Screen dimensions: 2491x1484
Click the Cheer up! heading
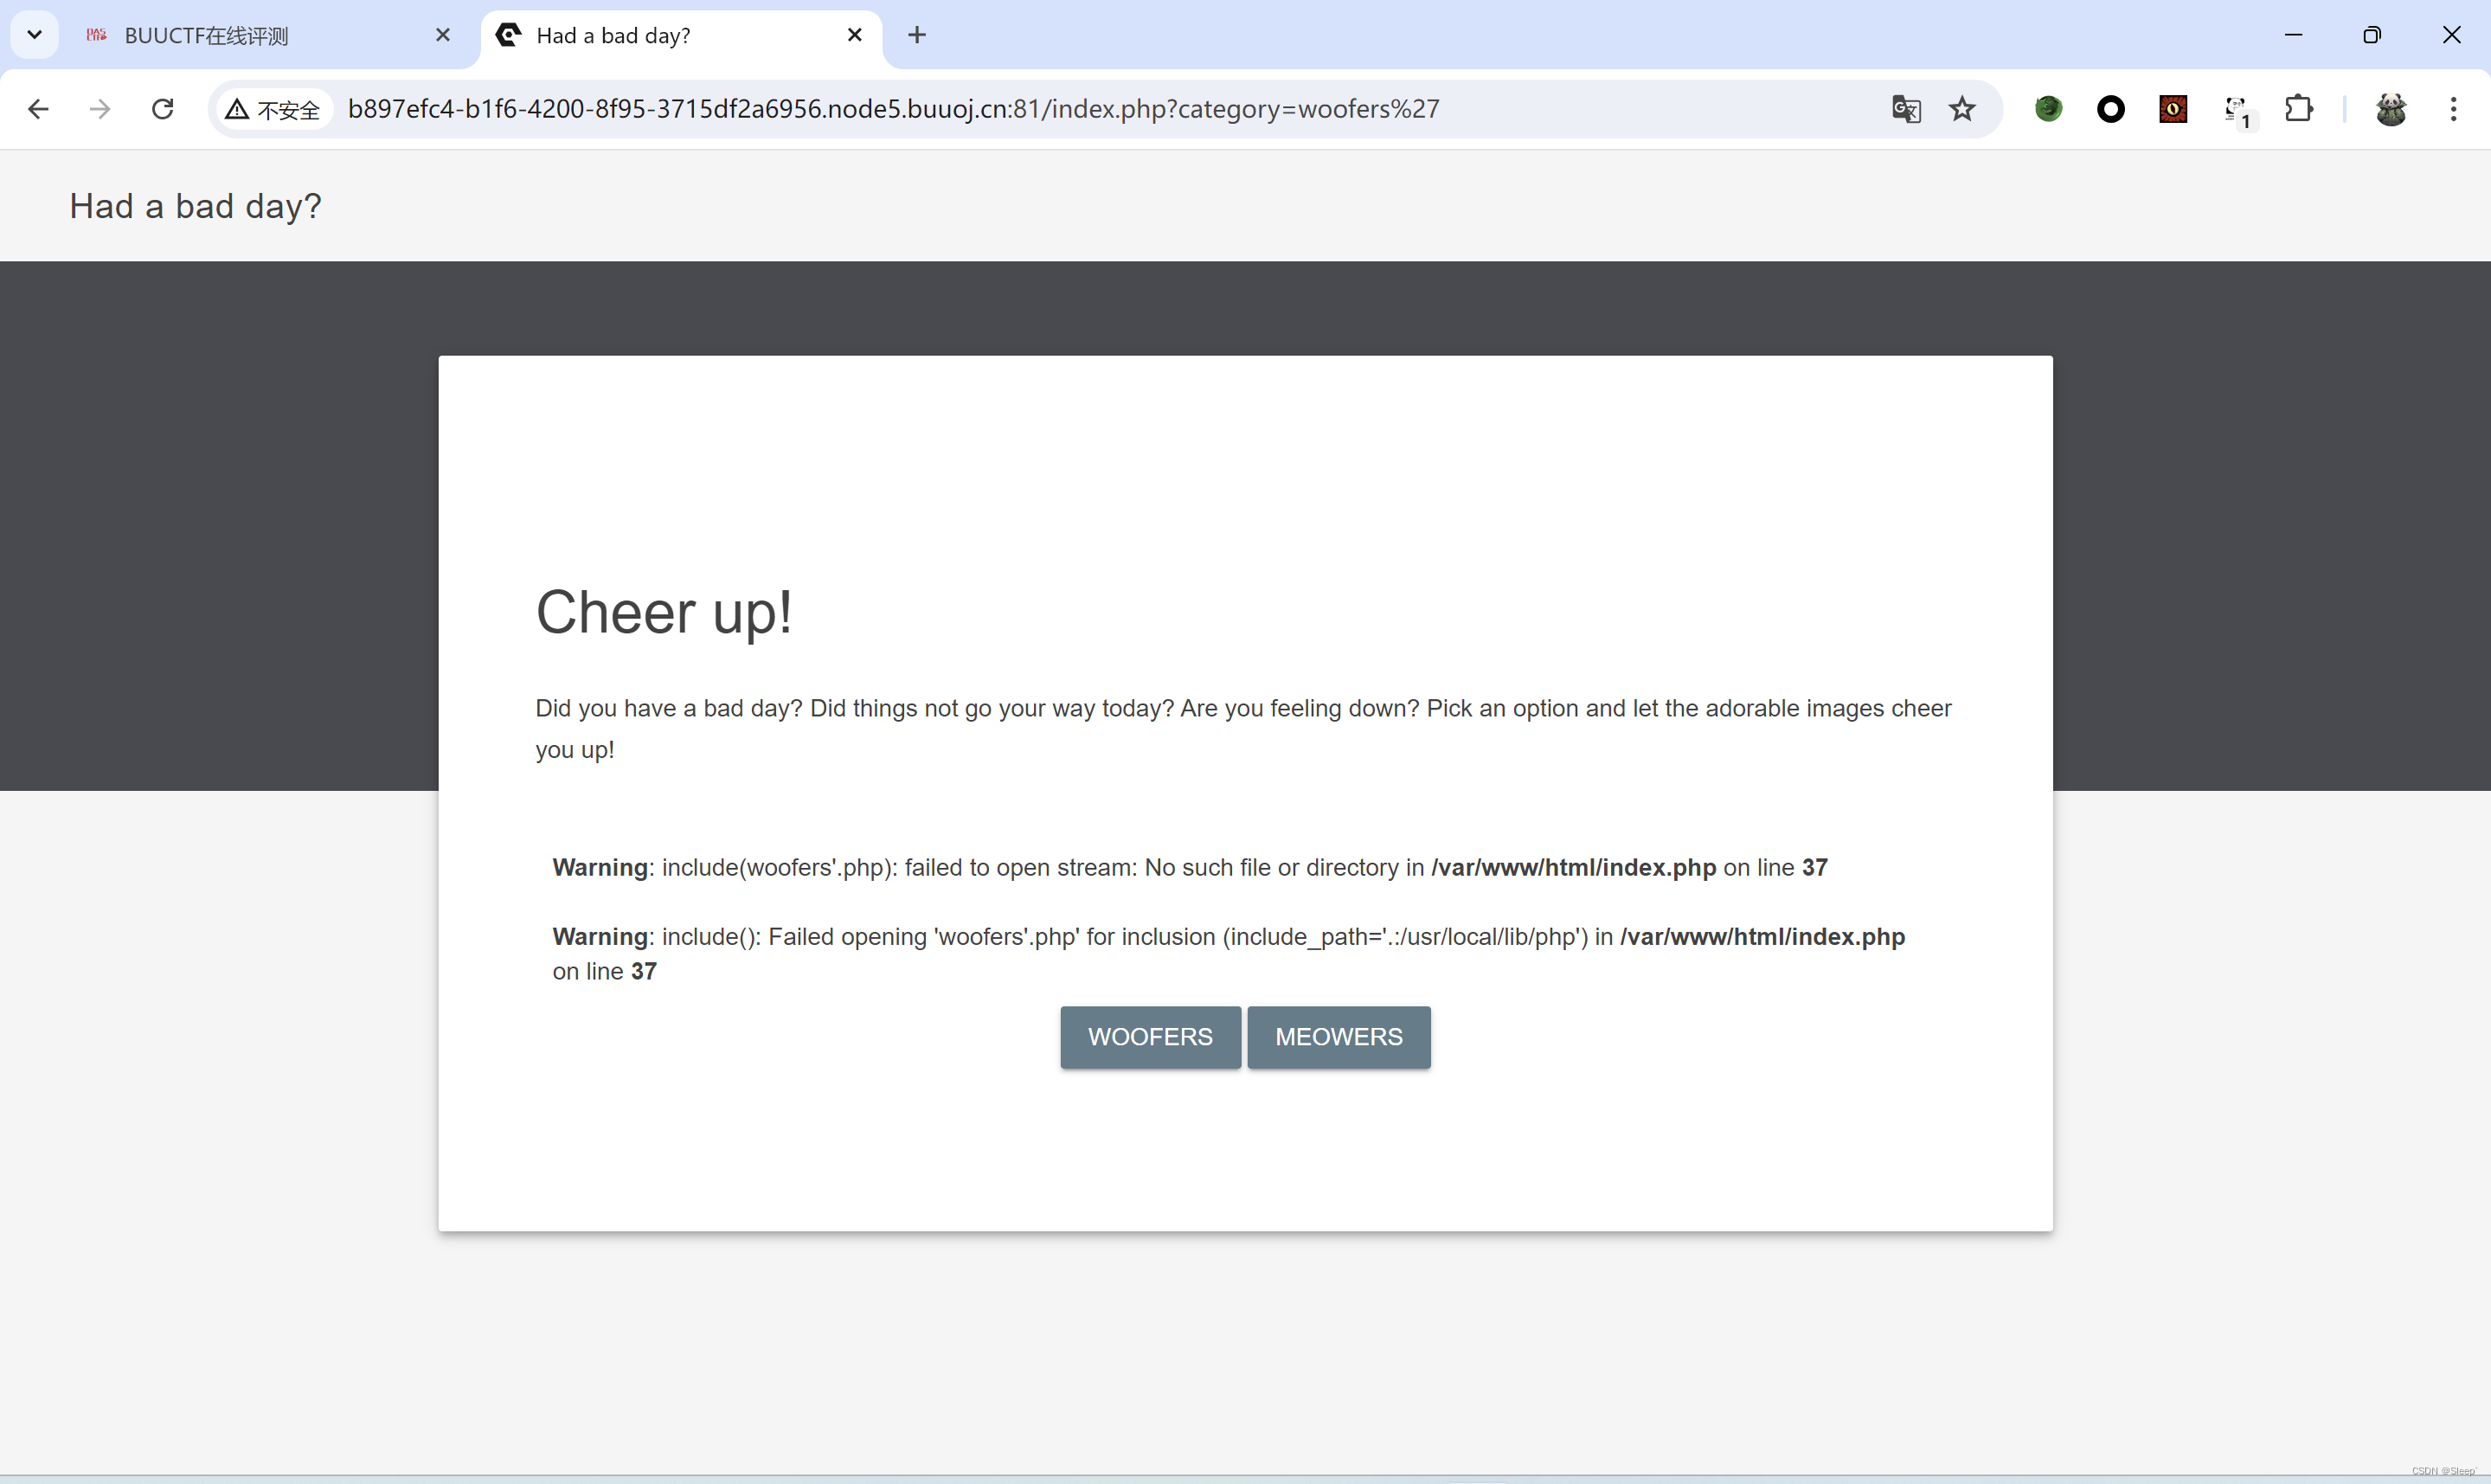(664, 612)
